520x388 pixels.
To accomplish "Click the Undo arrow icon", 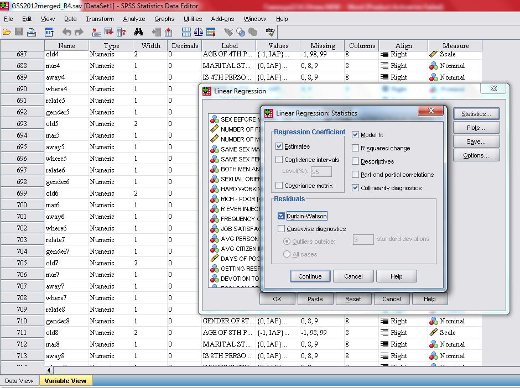I will pos(66,32).
